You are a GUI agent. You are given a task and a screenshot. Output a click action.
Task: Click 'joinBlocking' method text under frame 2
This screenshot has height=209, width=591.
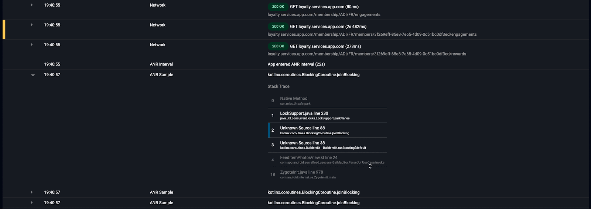pyautogui.click(x=314, y=133)
